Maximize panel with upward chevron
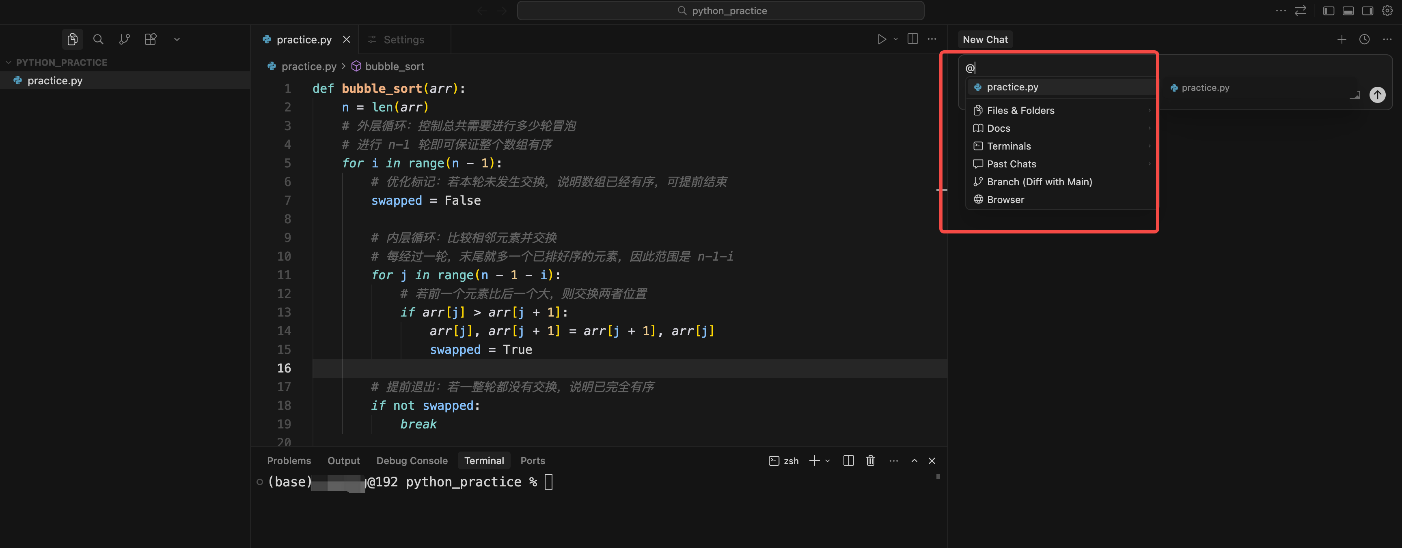 (915, 461)
